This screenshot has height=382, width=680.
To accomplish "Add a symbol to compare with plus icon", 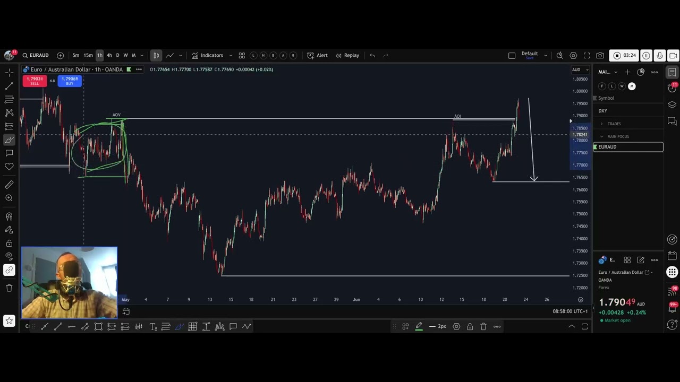I will (x=60, y=55).
